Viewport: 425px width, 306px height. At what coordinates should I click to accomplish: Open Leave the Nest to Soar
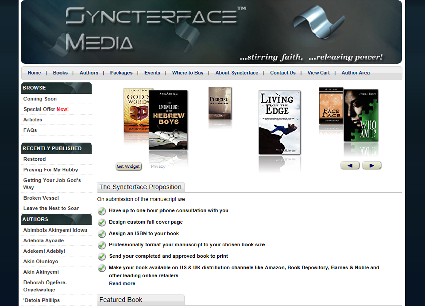point(51,208)
